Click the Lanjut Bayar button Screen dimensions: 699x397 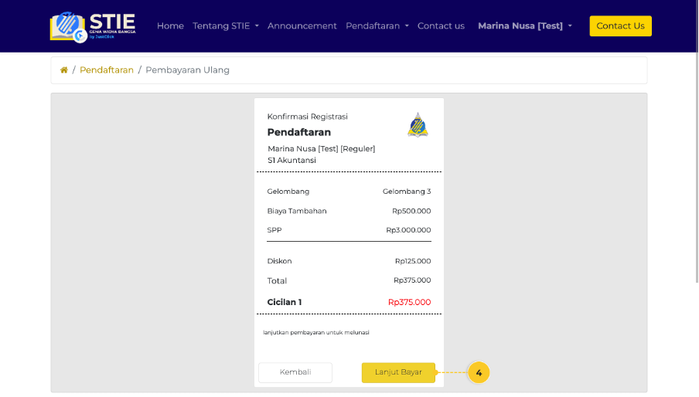coord(398,372)
